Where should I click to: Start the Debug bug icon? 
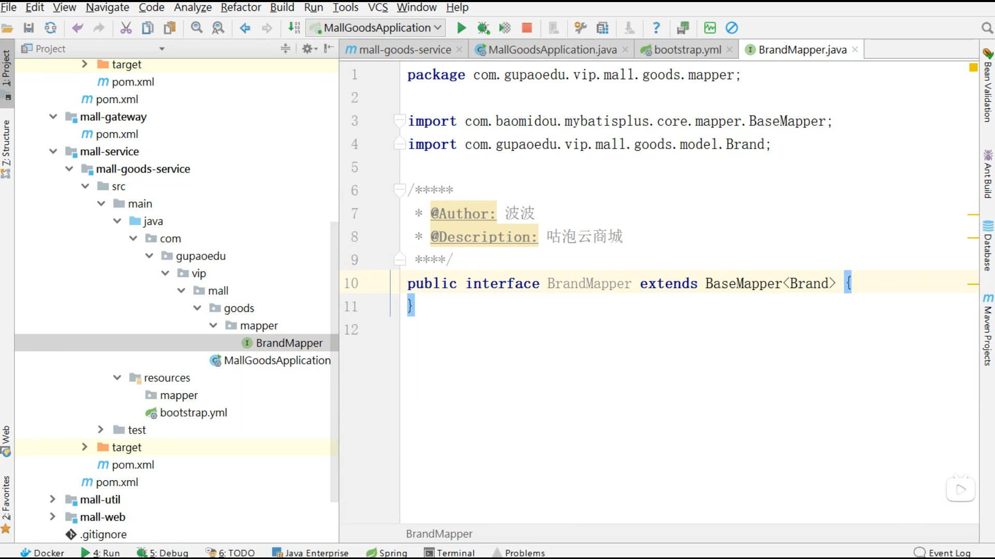click(484, 27)
